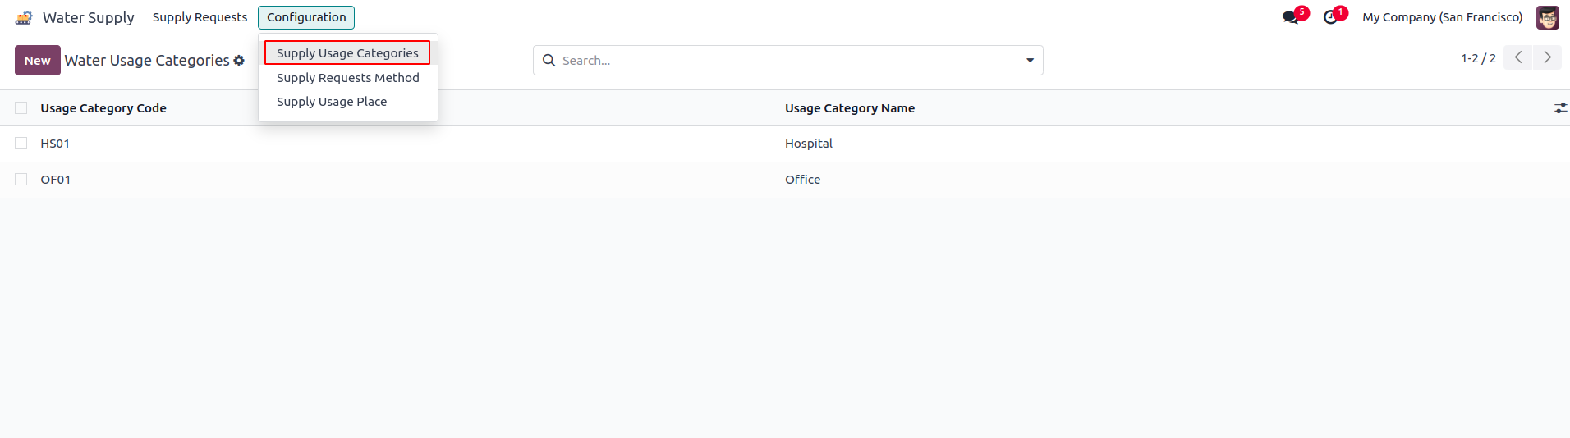Check the HS01 row checkbox
The width and height of the screenshot is (1570, 438).
click(x=21, y=144)
